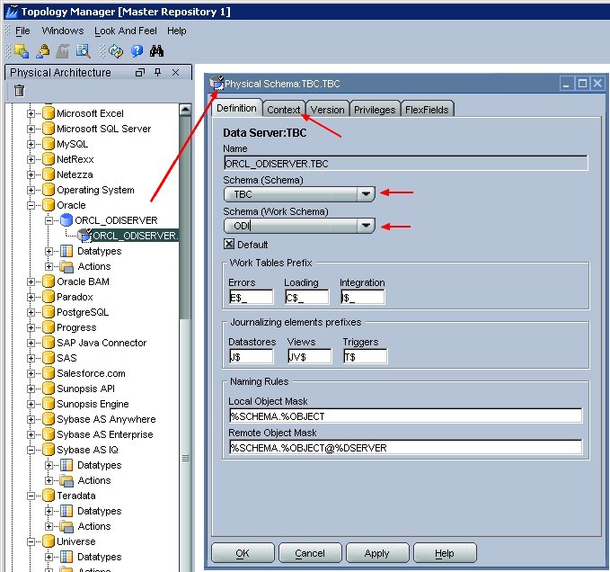Select the ORCL_ODISERVER data server node
The width and height of the screenshot is (610, 572).
[x=116, y=220]
